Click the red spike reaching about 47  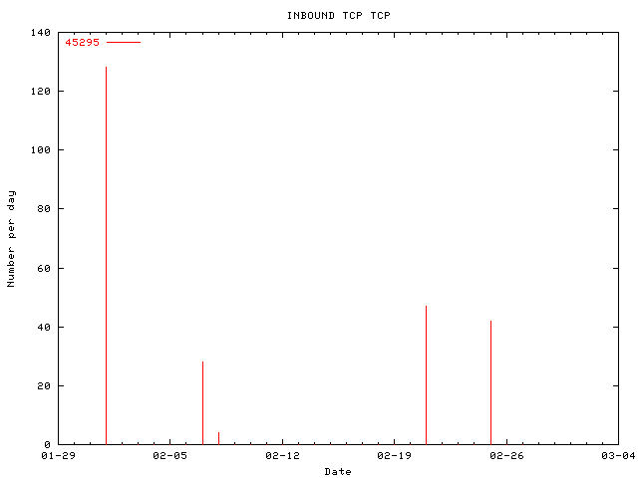click(426, 375)
